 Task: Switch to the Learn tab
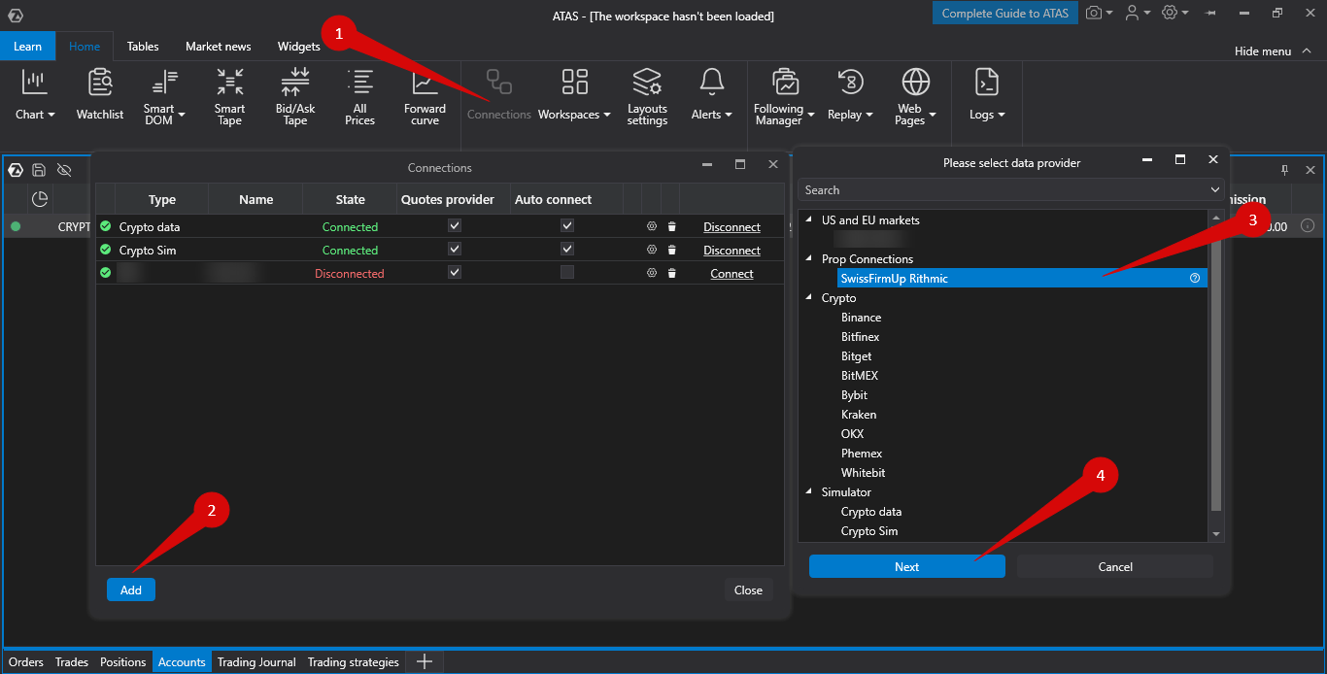(x=28, y=46)
